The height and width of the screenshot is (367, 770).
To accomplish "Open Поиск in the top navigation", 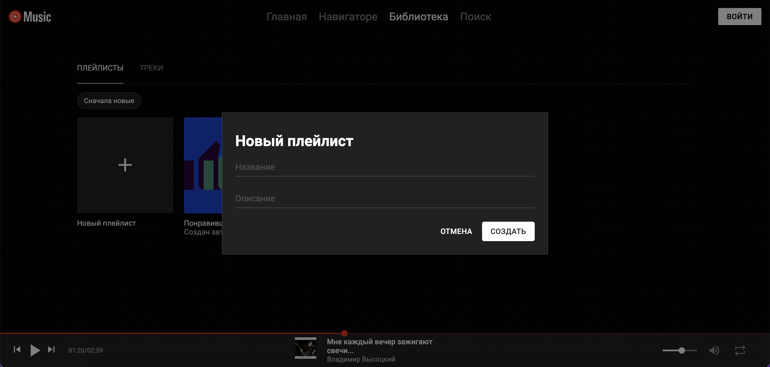I will 476,16.
